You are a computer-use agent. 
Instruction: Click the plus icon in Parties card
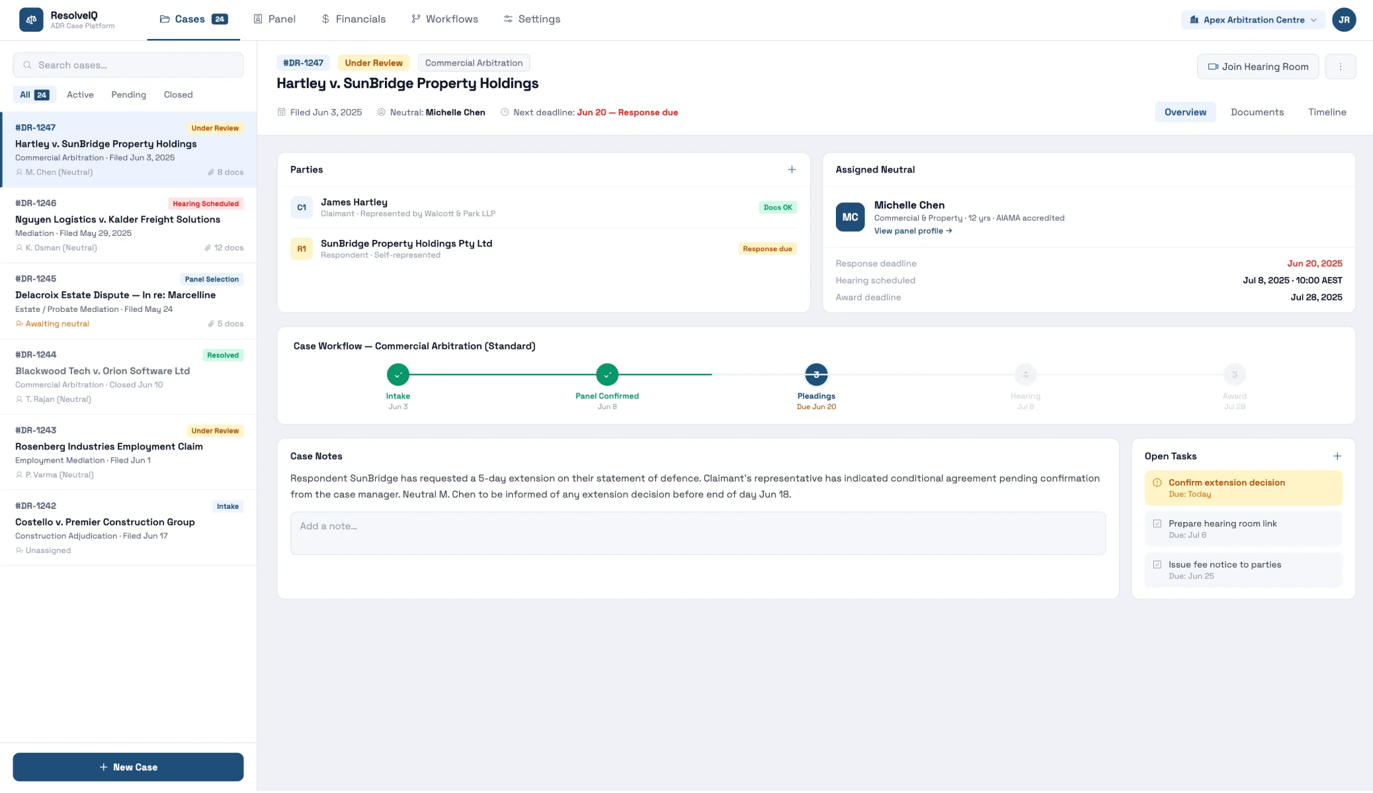coord(792,170)
